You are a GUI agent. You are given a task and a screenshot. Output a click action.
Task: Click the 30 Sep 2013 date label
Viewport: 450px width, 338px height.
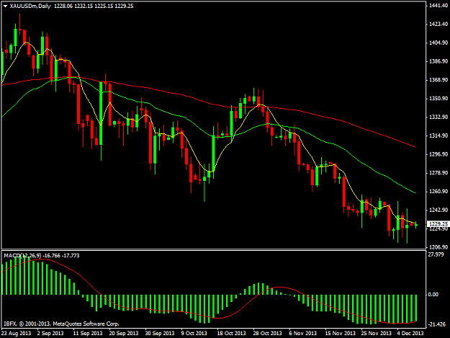point(160,333)
